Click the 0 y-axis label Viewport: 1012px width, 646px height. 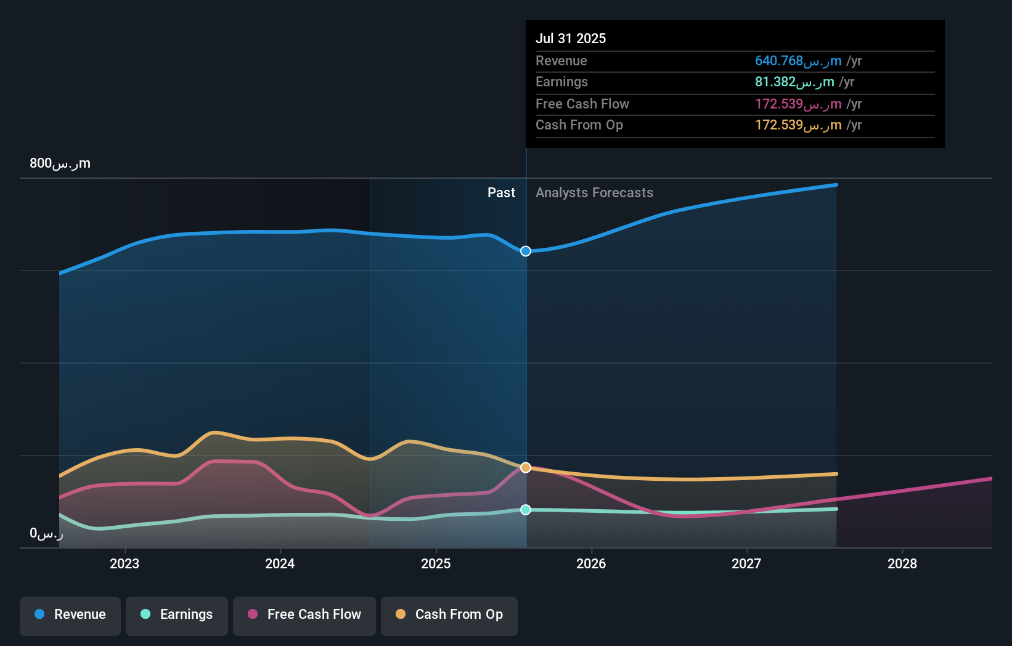pyautogui.click(x=46, y=533)
